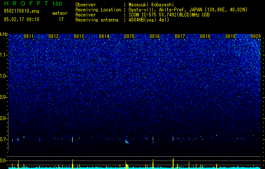Click the Receiver label
The width and height of the screenshot is (265, 169).
[x=86, y=15]
